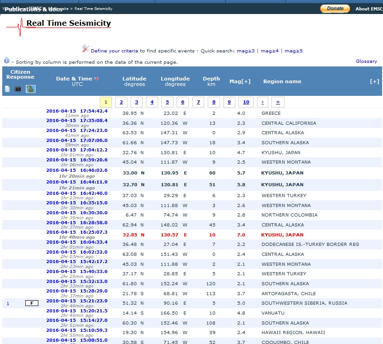The height and width of the screenshot is (344, 383).
Task: Click Real Time Seismicity breadcrumb
Action: (x=93, y=9)
